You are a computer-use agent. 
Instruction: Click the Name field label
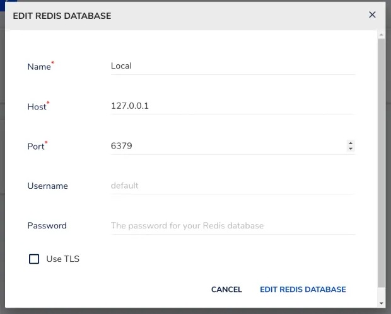39,67
